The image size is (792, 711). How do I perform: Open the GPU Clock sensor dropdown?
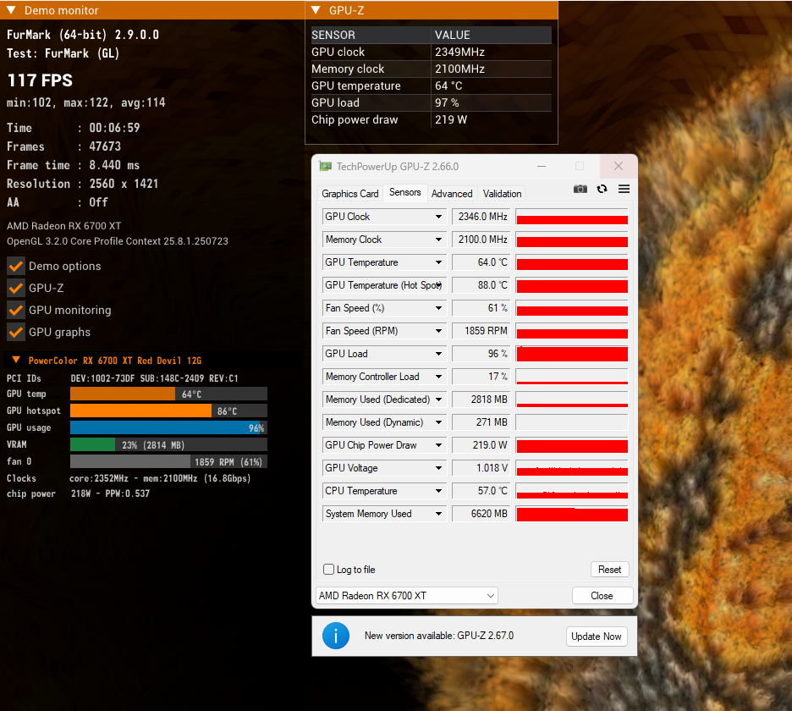pos(438,217)
